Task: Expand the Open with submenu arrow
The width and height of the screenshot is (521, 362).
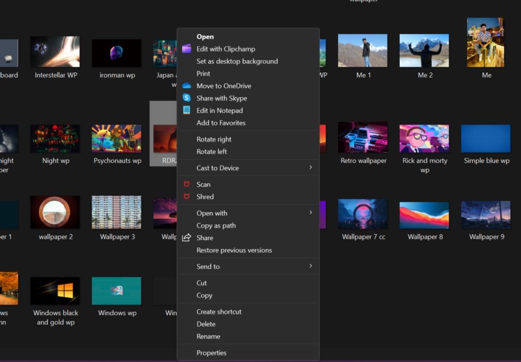Action: (x=311, y=213)
